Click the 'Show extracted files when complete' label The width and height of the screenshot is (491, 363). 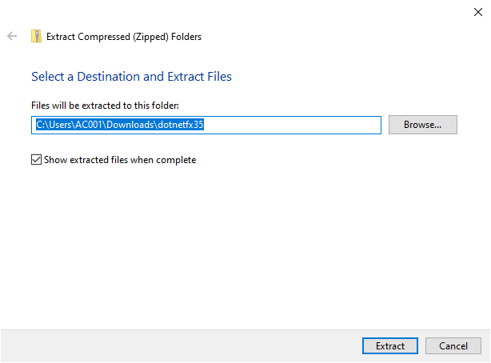point(120,160)
